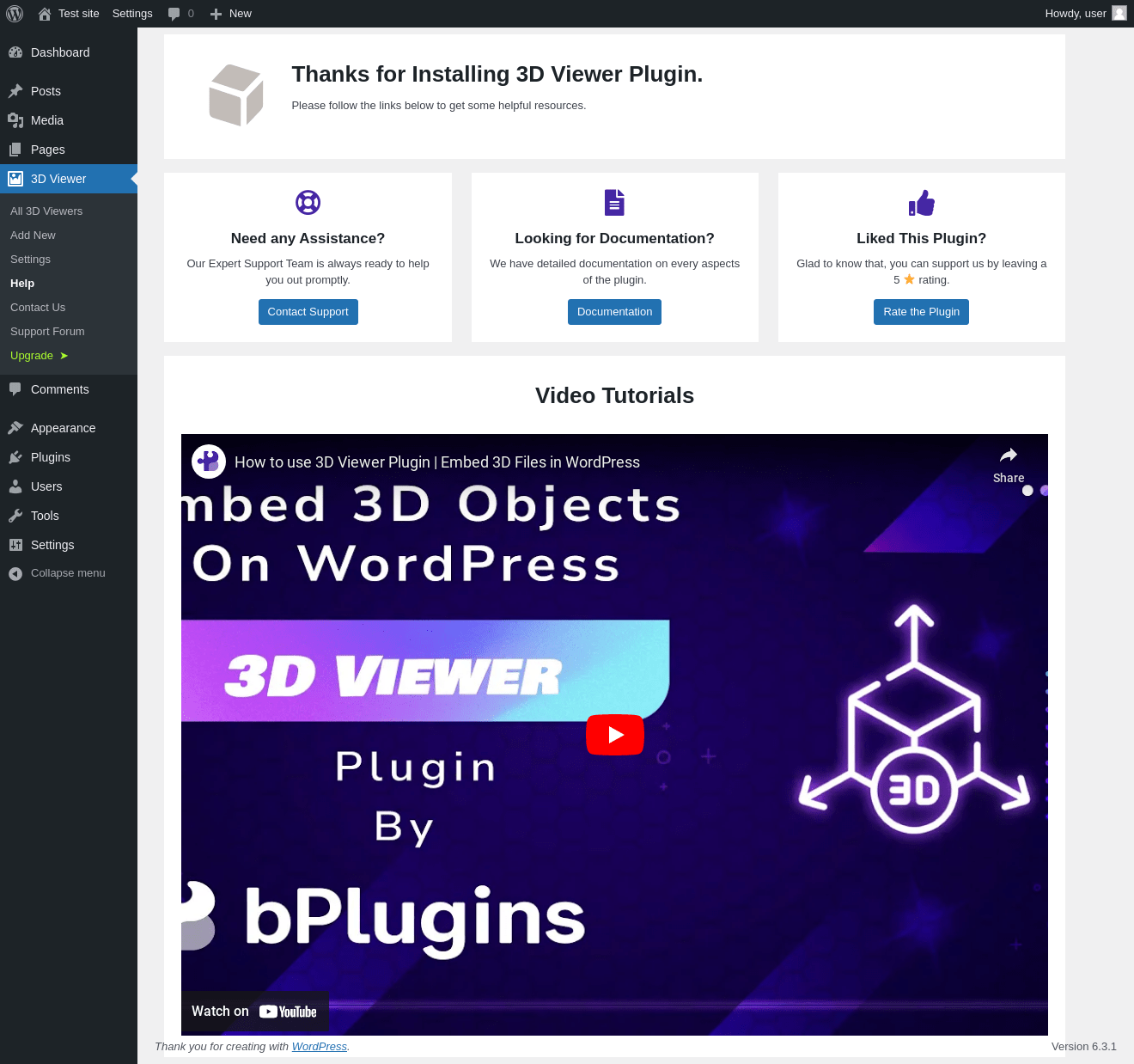Screen dimensions: 1134x1064
Task: Click the Media library icon
Action: click(15, 120)
